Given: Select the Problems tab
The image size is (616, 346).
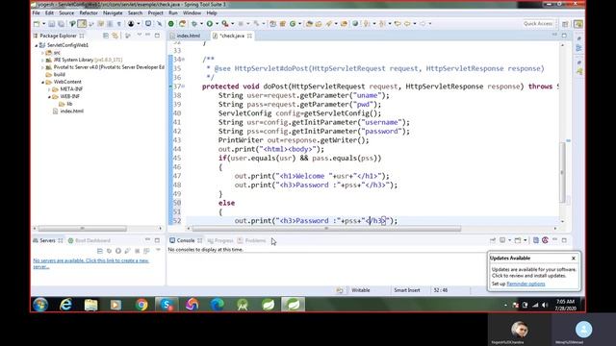Looking at the screenshot, I should click(251, 240).
